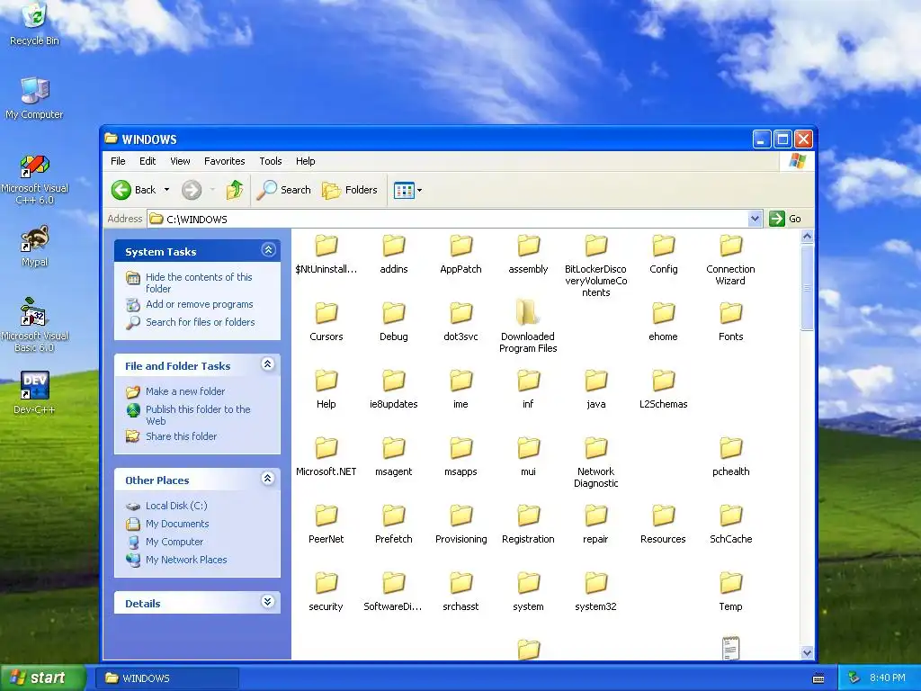Click Search for files or folders
Viewport: 921px width, 691px height.
[201, 322]
